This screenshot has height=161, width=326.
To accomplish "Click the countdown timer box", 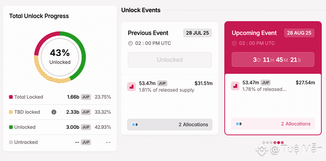I will pos(273,60).
